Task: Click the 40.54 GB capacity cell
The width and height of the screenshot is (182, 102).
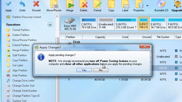Action: pyautogui.click(x=100, y=80)
